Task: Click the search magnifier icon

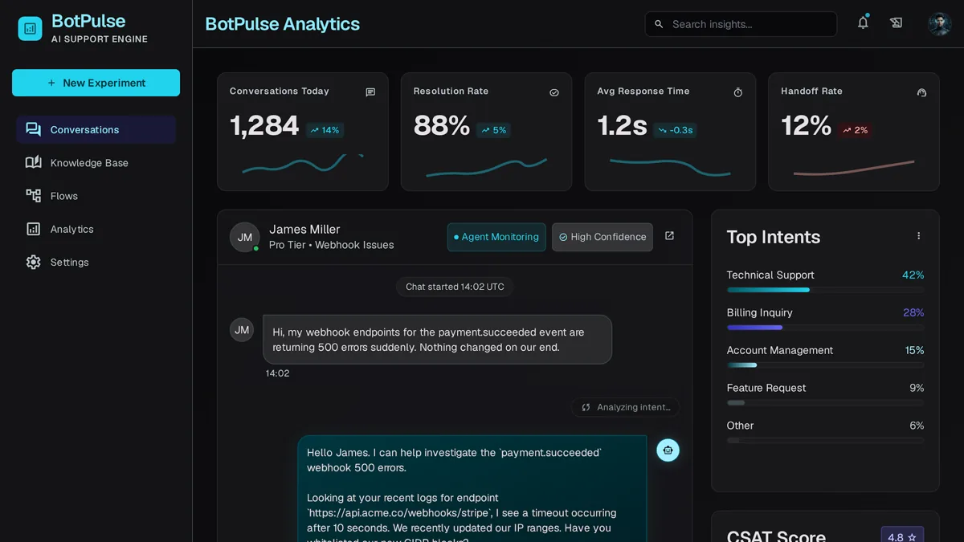Action: [x=659, y=24]
